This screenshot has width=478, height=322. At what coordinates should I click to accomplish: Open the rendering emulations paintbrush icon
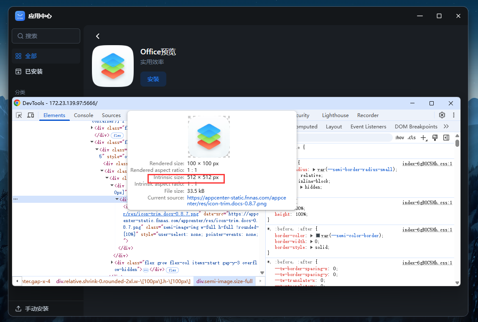pos(435,138)
